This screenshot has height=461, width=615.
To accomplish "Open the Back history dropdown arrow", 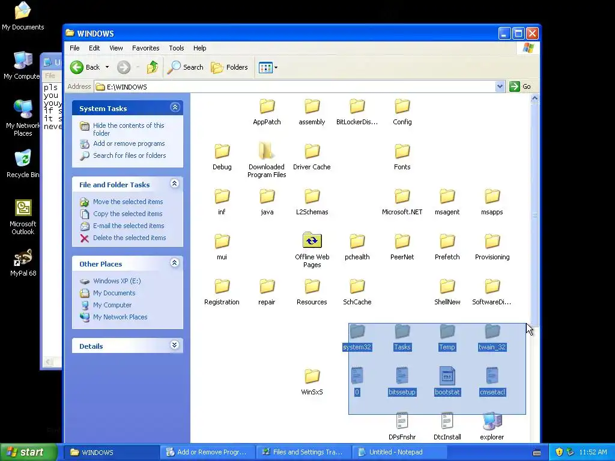I will (x=107, y=67).
